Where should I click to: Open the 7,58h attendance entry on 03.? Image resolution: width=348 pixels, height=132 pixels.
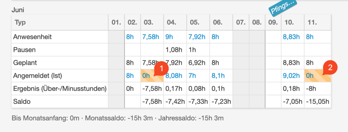point(151,37)
